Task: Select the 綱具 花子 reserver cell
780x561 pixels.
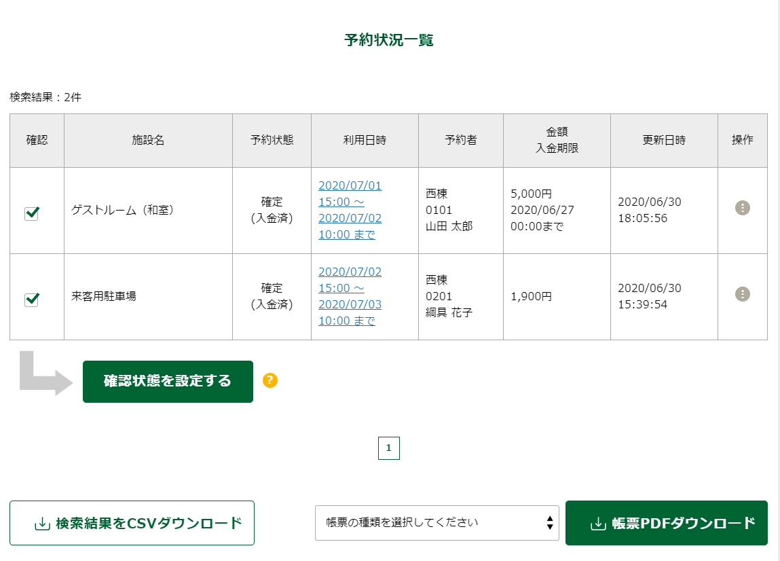Action: pos(449,312)
